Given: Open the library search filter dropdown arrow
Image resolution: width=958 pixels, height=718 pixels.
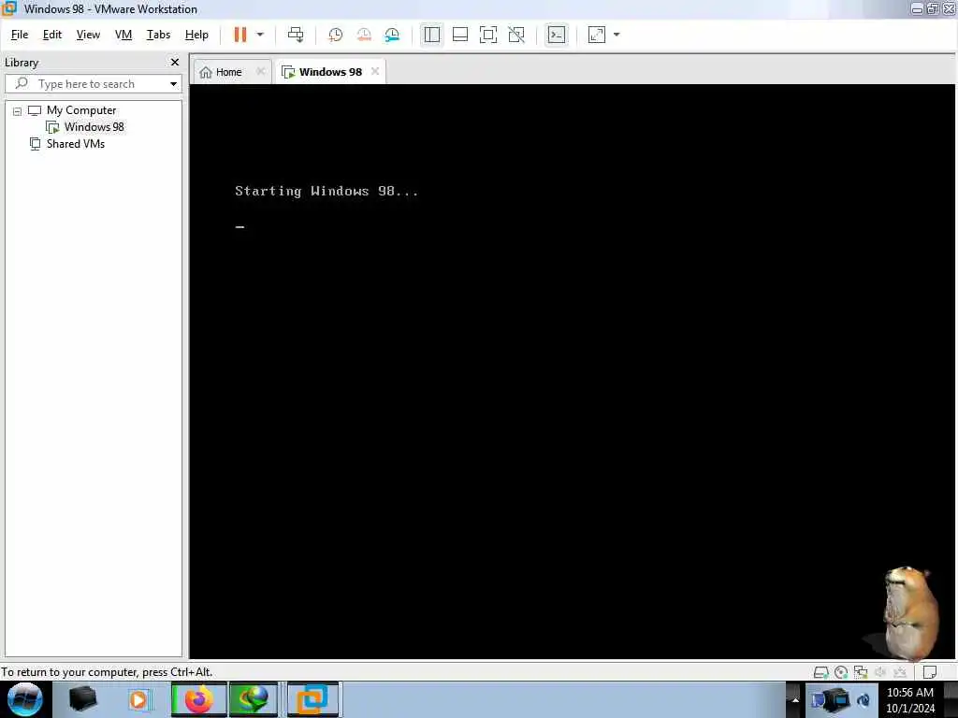Looking at the screenshot, I should (x=173, y=83).
